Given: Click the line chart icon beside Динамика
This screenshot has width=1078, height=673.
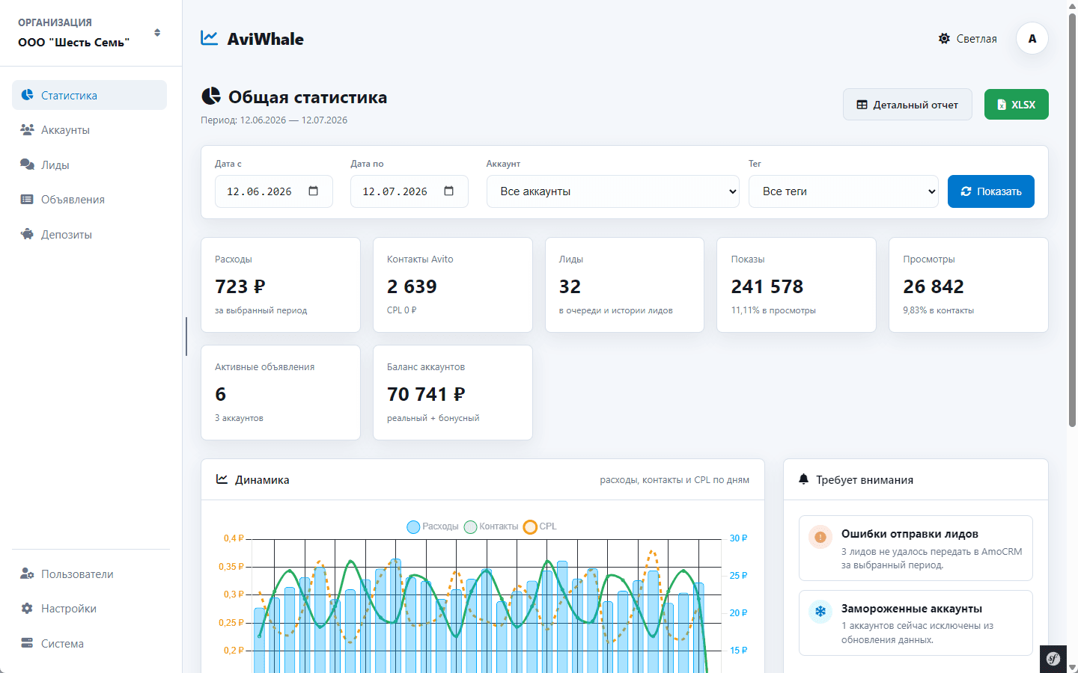Looking at the screenshot, I should [222, 479].
